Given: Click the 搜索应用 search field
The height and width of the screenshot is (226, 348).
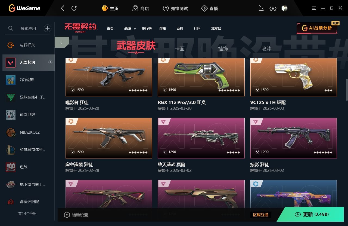Looking at the screenshot, I should click(28, 28).
